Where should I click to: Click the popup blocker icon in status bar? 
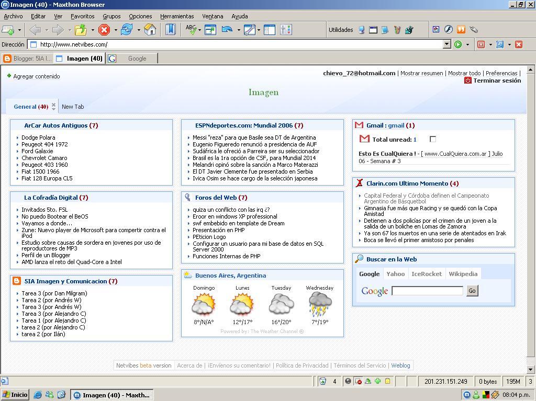358,381
